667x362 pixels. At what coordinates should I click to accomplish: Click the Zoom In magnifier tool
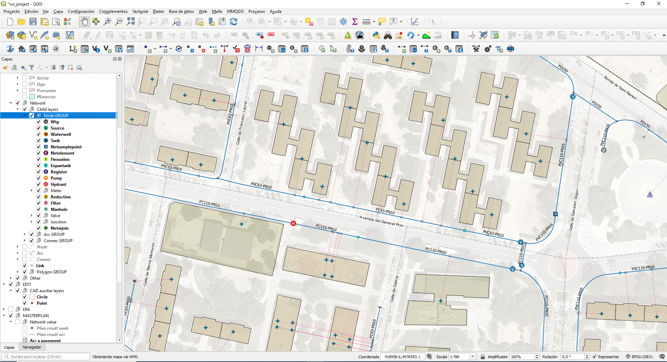(x=107, y=22)
